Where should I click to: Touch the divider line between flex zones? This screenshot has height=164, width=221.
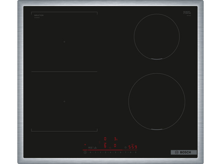(64, 71)
